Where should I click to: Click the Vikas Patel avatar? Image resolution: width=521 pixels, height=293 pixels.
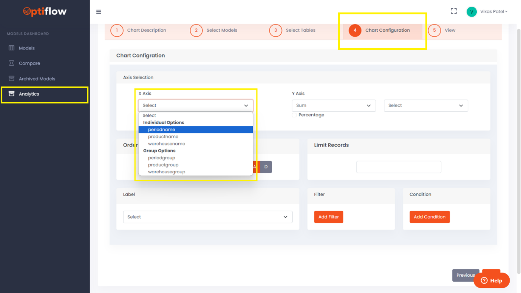coord(471,12)
